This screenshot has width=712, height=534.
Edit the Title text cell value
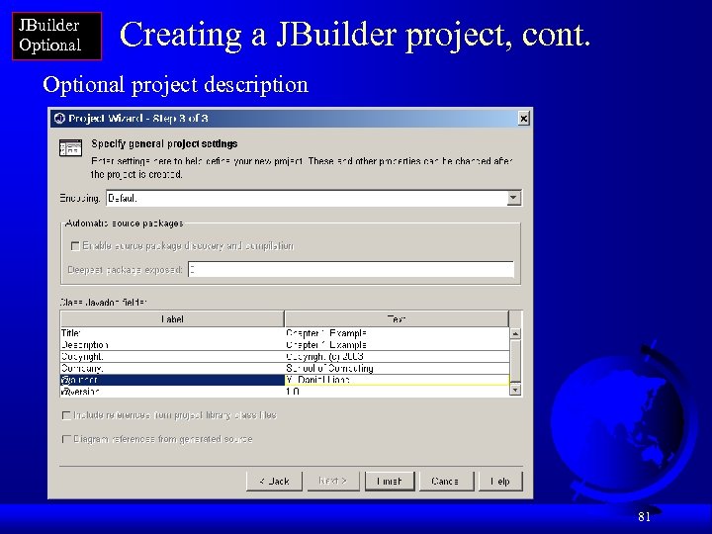(x=397, y=333)
